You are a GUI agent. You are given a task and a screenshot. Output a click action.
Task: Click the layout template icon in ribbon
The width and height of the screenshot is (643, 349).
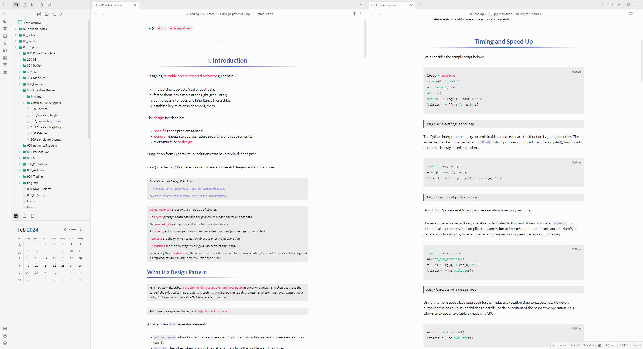pyautogui.click(x=5, y=50)
